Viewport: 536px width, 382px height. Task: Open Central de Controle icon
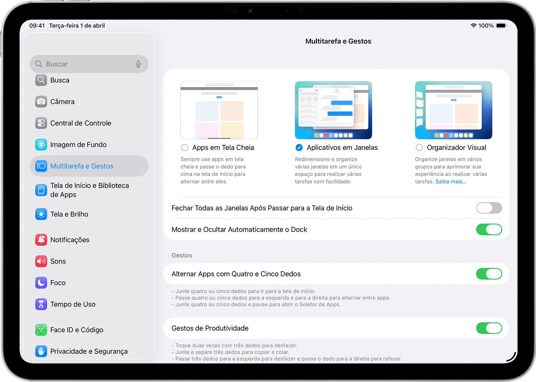41,123
